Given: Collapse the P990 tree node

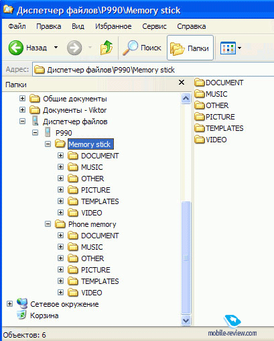Looking at the screenshot, I should pos(35,132).
